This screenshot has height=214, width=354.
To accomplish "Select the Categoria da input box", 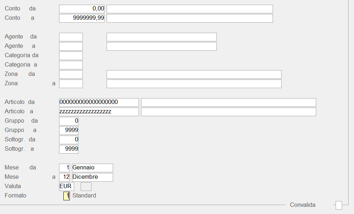I will click(71, 55).
